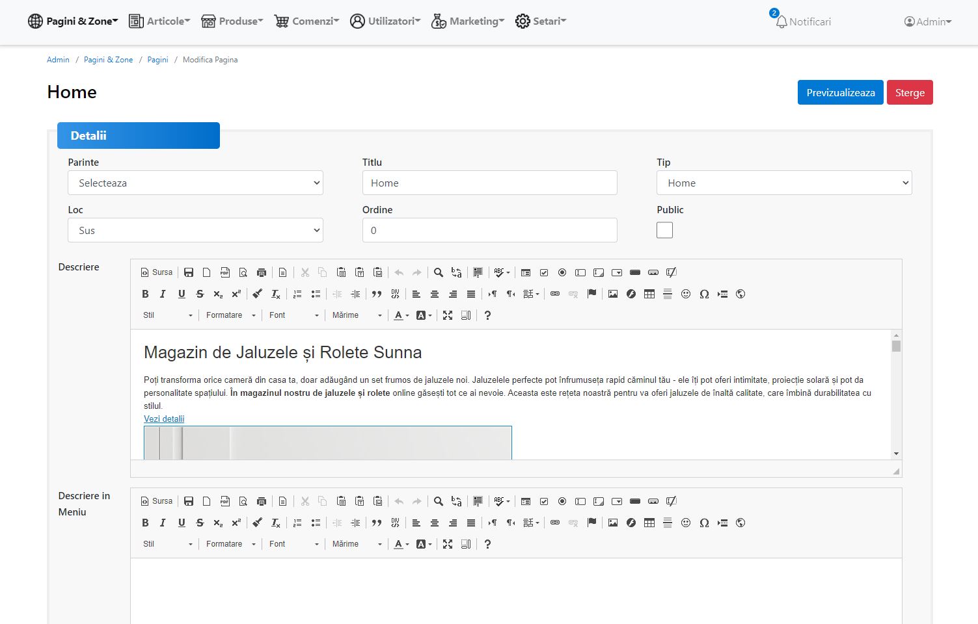Open Font dropdown in Descriere editor
This screenshot has width=978, height=624.
click(x=294, y=315)
